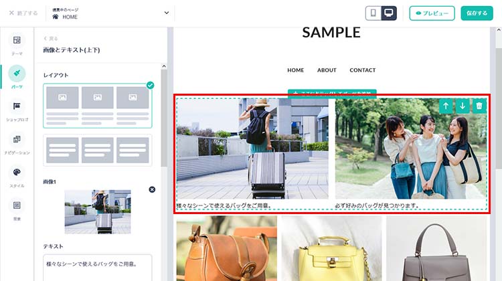Click the add-parts green bar above section
502x281 pixels.
point(332,93)
